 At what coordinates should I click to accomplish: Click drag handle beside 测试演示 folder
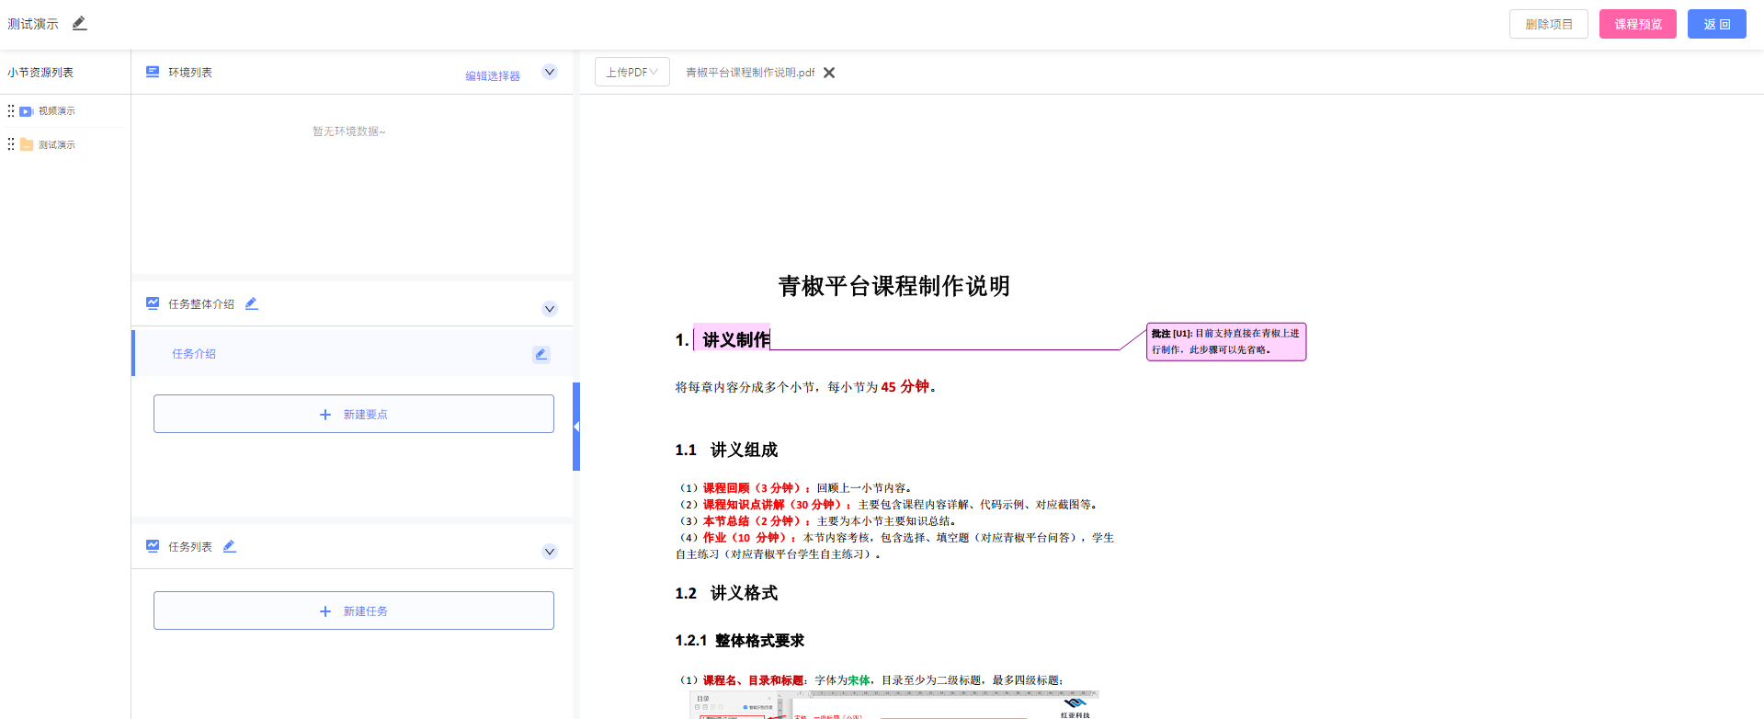[11, 144]
